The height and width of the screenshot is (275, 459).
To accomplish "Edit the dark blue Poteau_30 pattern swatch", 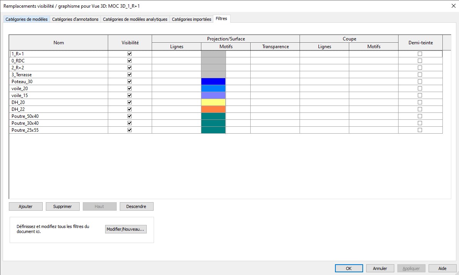I will 213,81.
